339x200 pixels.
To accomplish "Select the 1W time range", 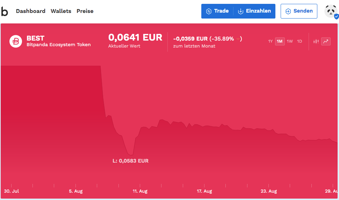I will pyautogui.click(x=290, y=41).
